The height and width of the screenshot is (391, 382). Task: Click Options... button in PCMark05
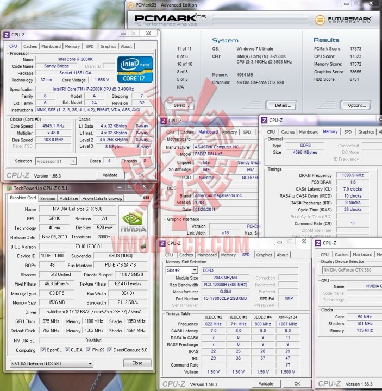coord(355,105)
